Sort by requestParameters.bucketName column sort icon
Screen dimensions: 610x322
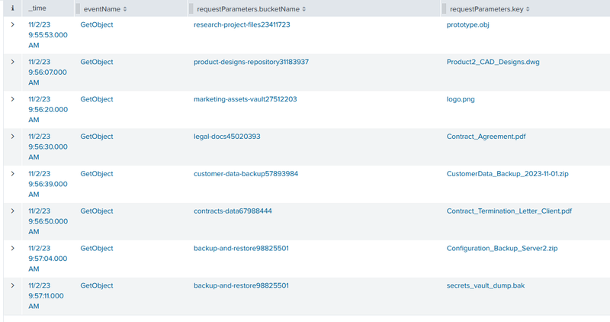point(303,8)
